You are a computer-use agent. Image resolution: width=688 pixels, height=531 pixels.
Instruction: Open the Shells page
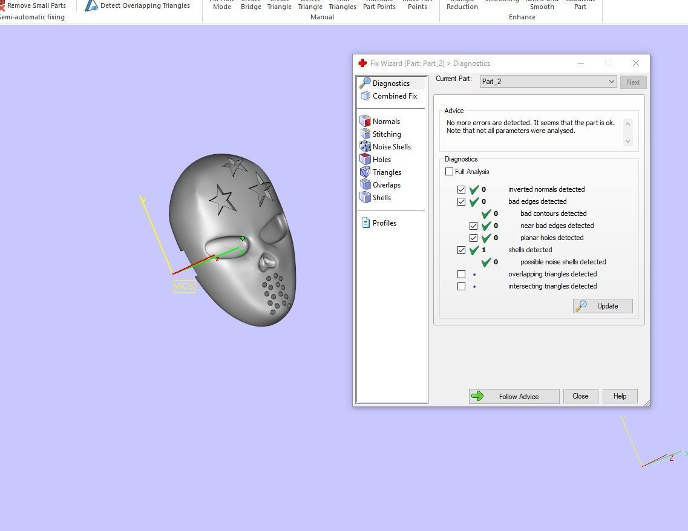click(x=376, y=197)
